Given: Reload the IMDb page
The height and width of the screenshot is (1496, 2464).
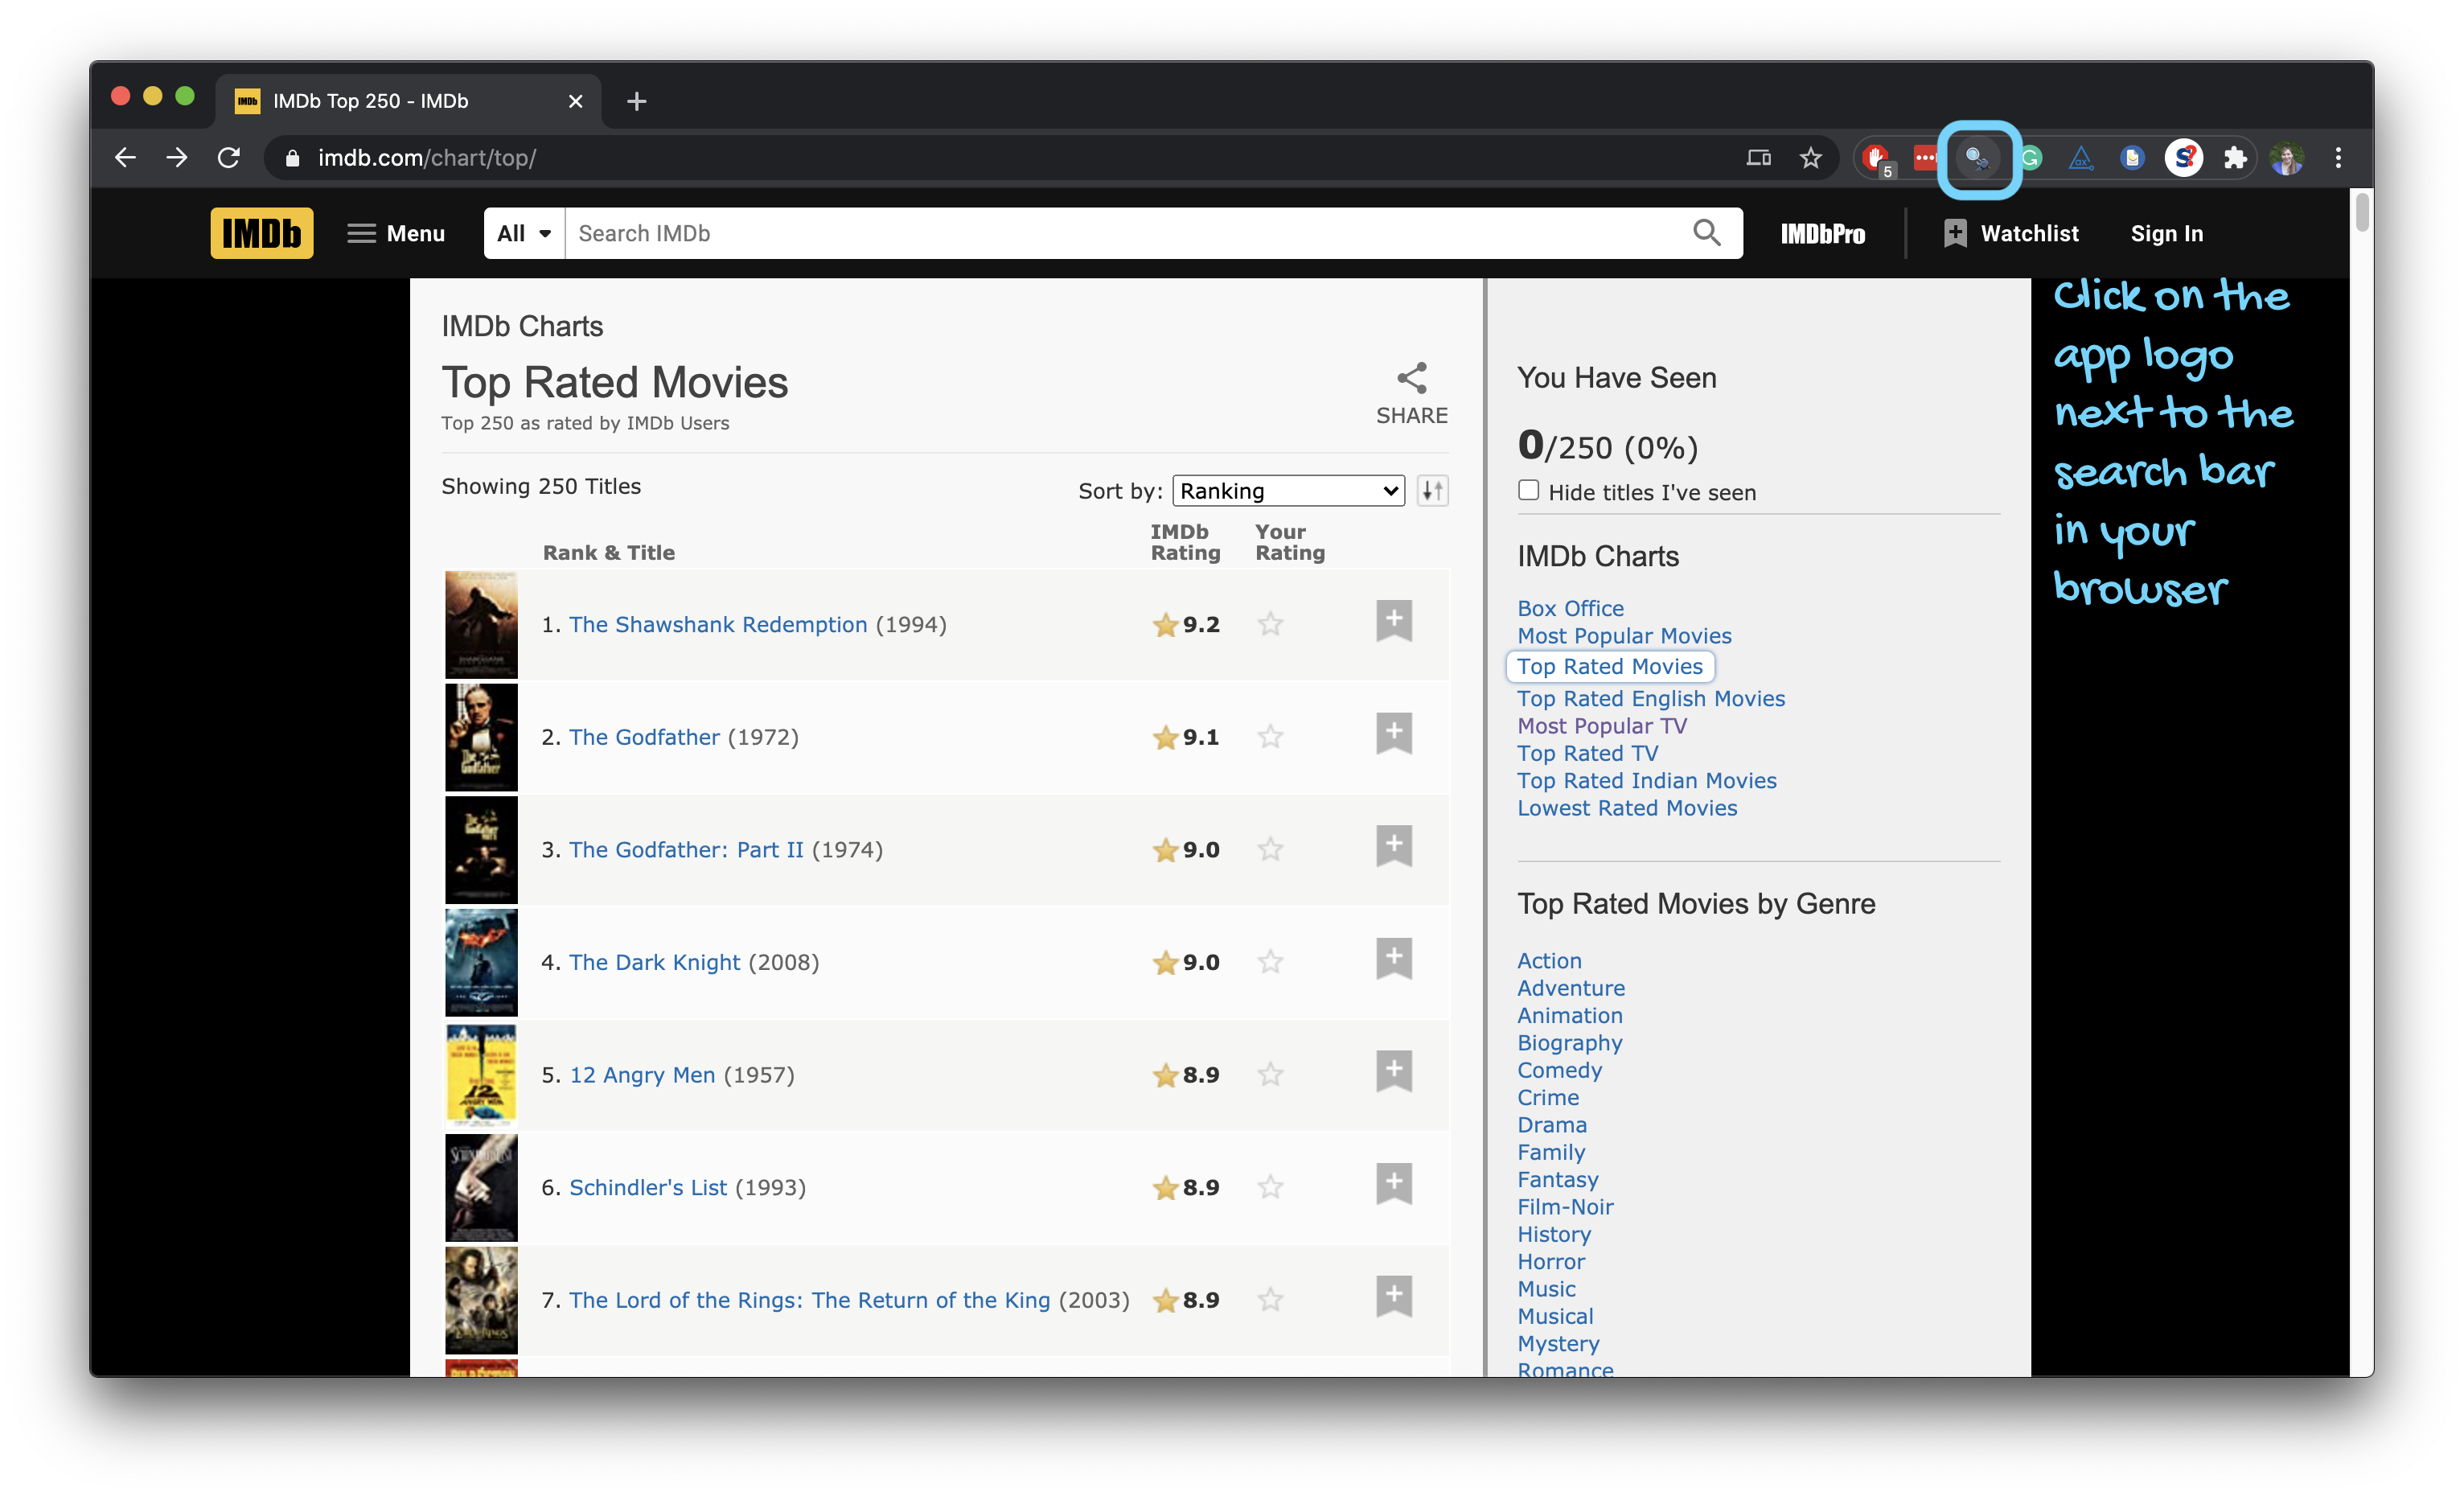Looking at the screenshot, I should point(229,158).
